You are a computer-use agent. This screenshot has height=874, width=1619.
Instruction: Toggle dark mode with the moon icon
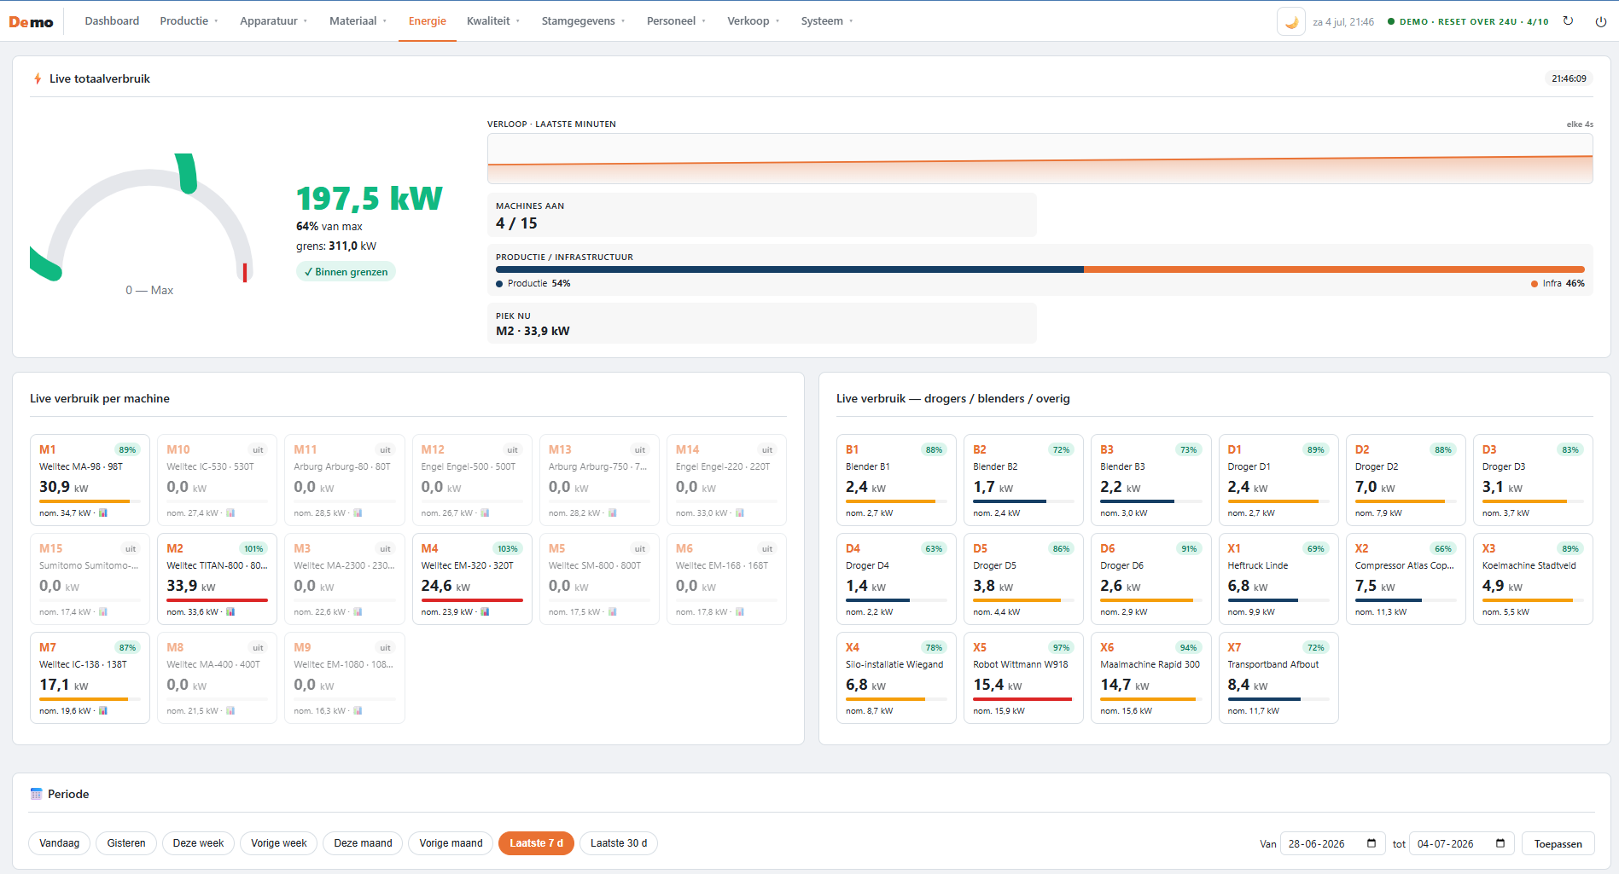point(1291,21)
